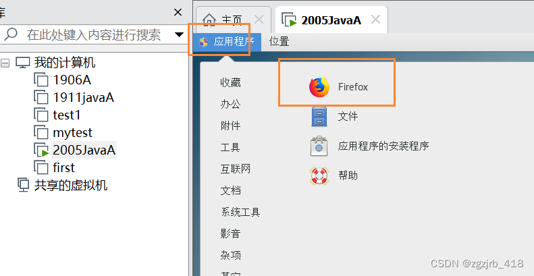Click the shared virtual machines icon
Viewport: 534px width, 276px height.
point(23,186)
